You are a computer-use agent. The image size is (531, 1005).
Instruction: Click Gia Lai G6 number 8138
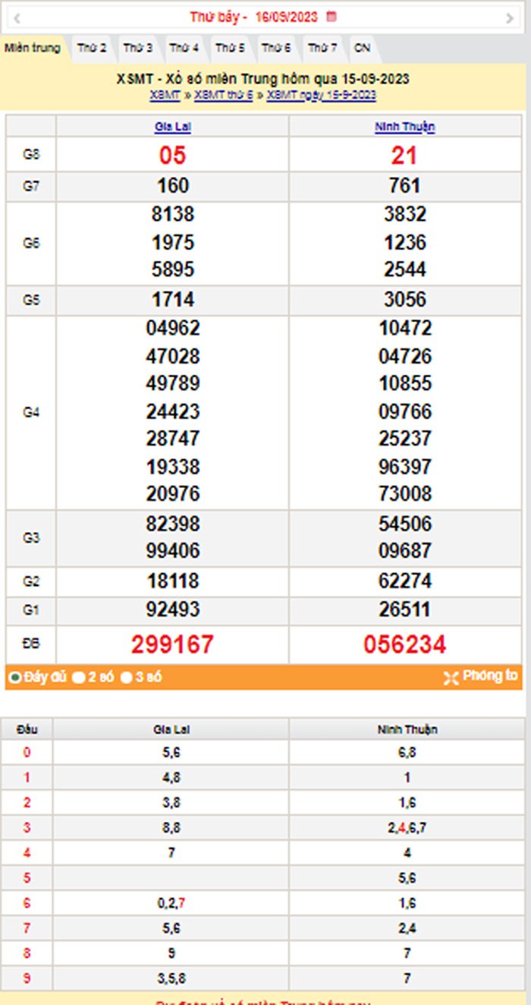(x=173, y=215)
